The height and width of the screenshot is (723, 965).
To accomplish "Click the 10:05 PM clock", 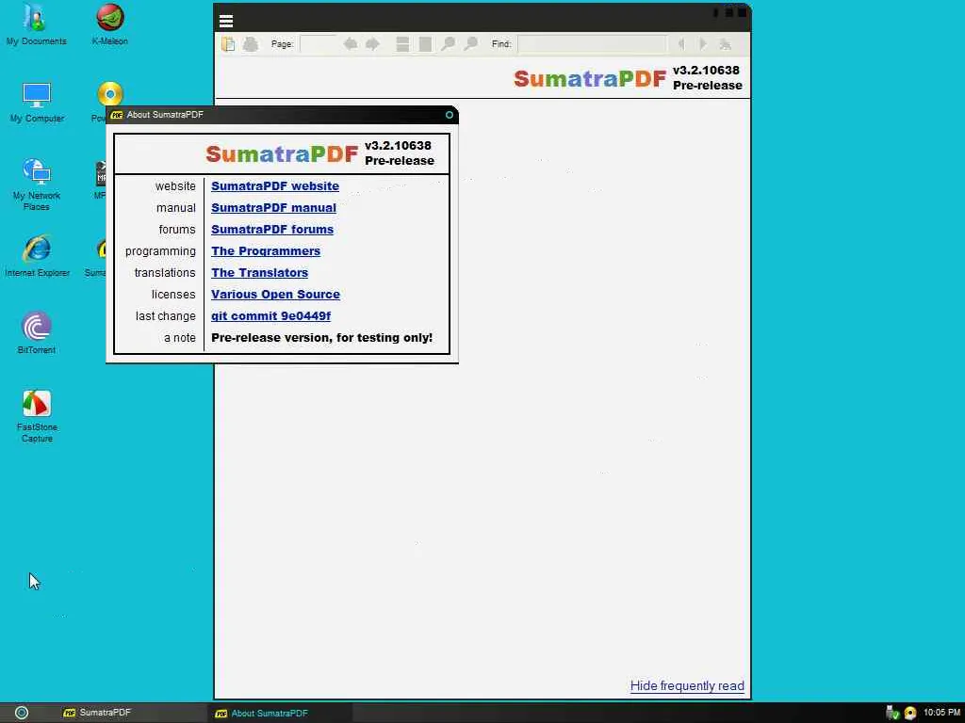I will [x=941, y=713].
